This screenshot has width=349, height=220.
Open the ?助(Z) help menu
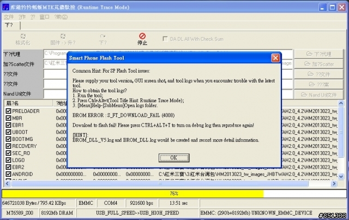point(61,17)
